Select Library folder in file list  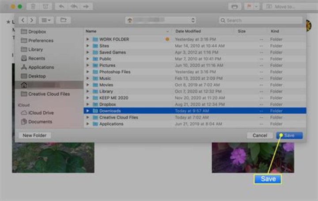(x=195, y=91)
